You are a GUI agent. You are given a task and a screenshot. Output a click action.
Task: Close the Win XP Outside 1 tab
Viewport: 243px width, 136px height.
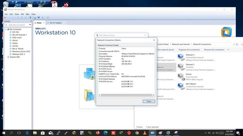[x=66, y=23]
